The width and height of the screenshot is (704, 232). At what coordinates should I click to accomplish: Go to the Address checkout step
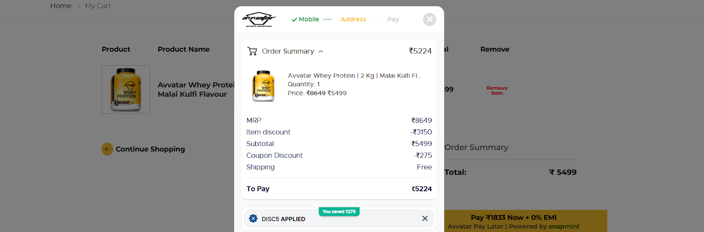(x=353, y=19)
